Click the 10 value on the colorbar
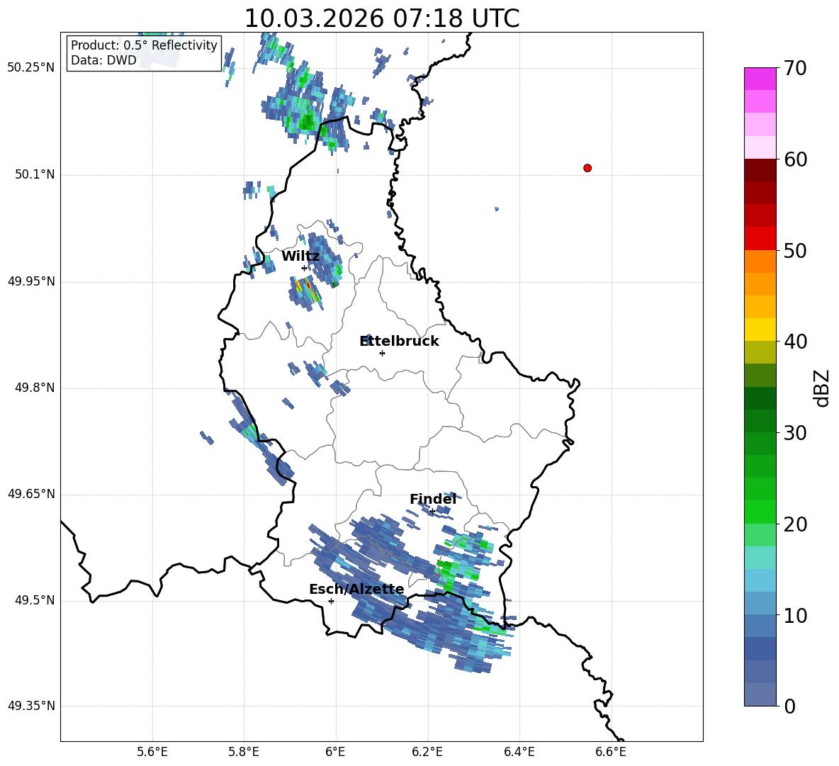839x766 pixels. pyautogui.click(x=795, y=616)
